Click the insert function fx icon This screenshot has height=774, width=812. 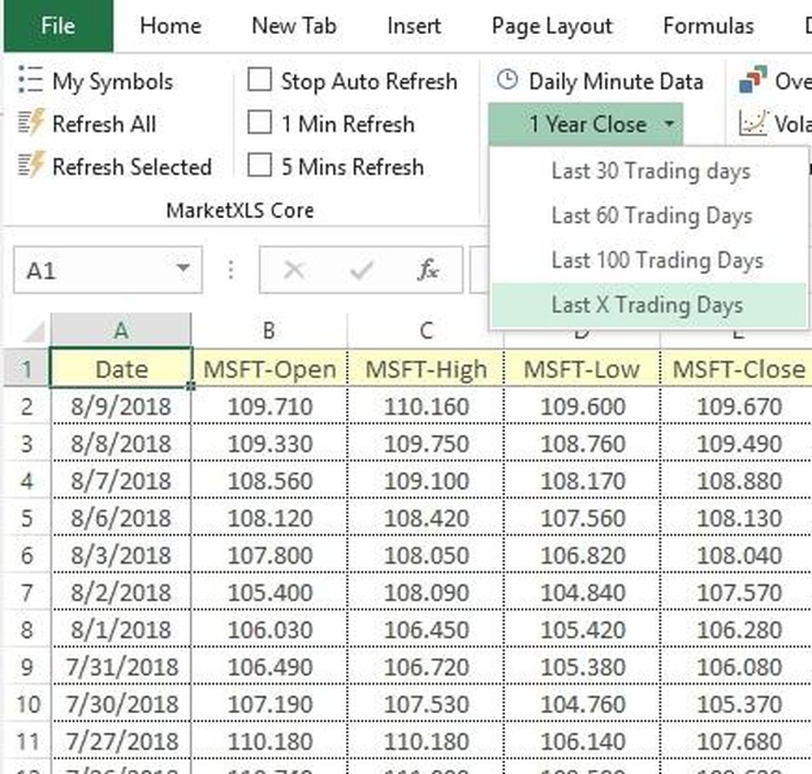click(428, 269)
